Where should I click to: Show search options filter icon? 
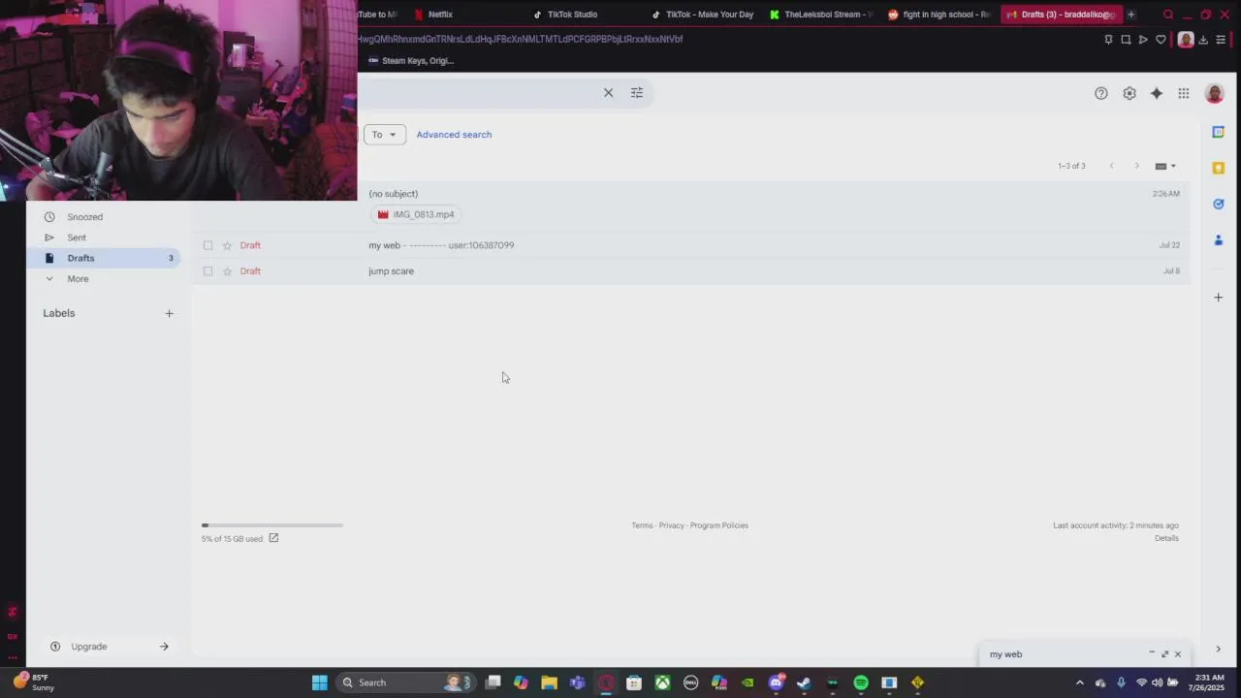coord(637,93)
